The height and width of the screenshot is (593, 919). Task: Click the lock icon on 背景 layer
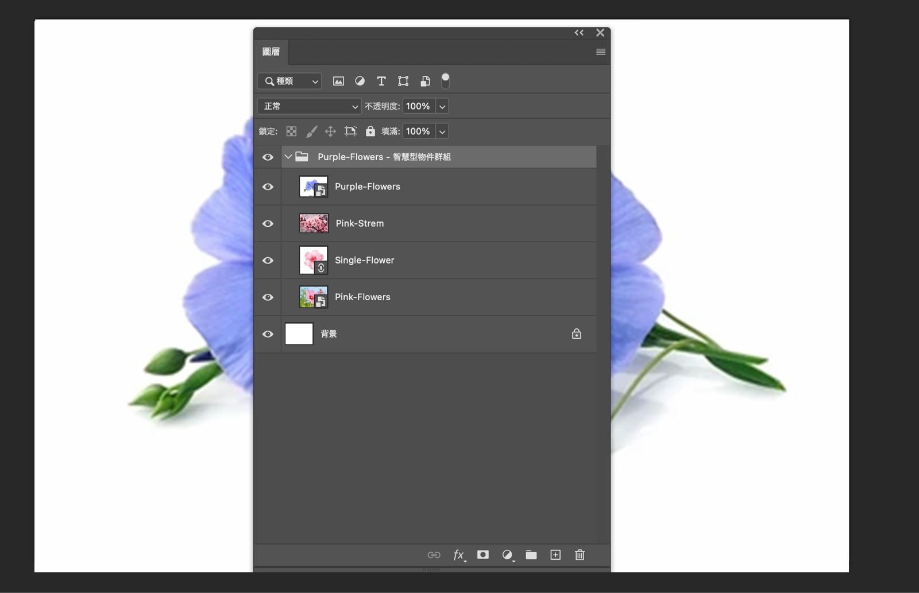coord(577,334)
